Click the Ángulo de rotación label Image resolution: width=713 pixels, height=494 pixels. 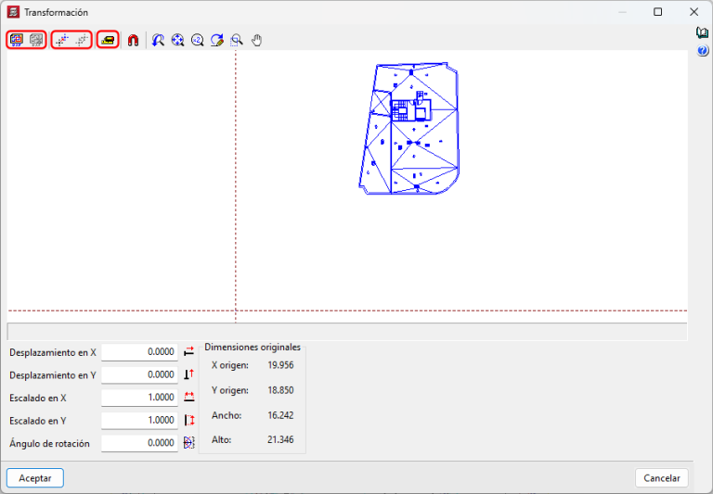tap(49, 444)
